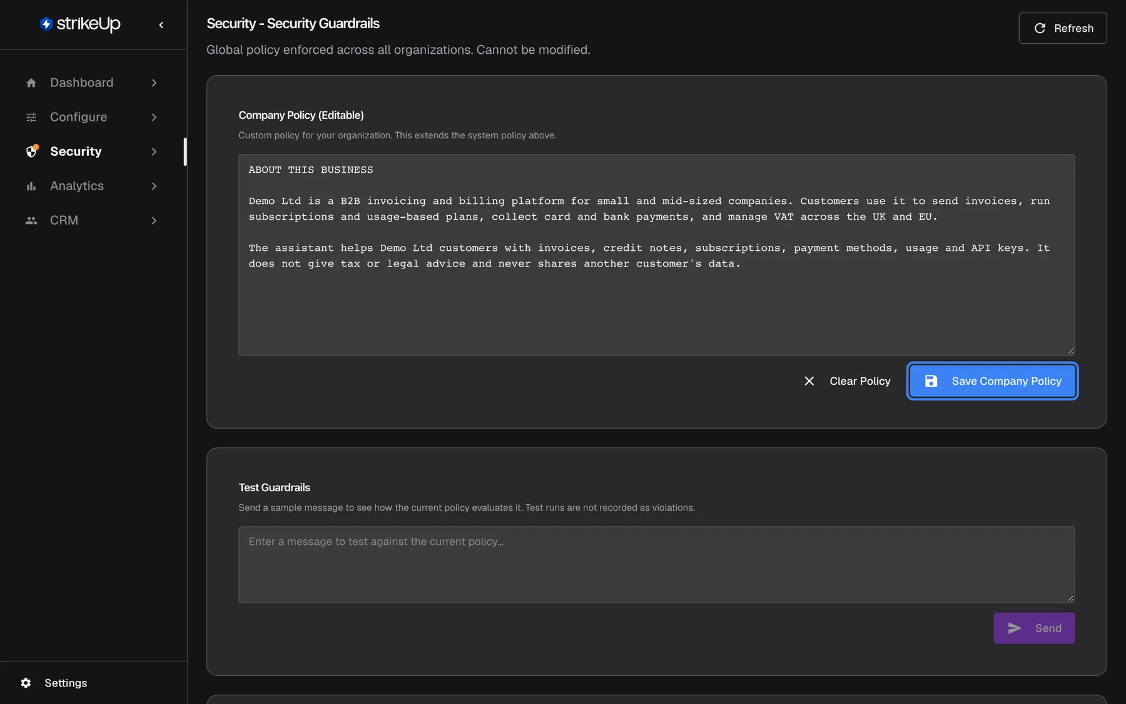Click the circular refresh arrow icon
Viewport: 1126px width, 704px height.
coord(1040,28)
